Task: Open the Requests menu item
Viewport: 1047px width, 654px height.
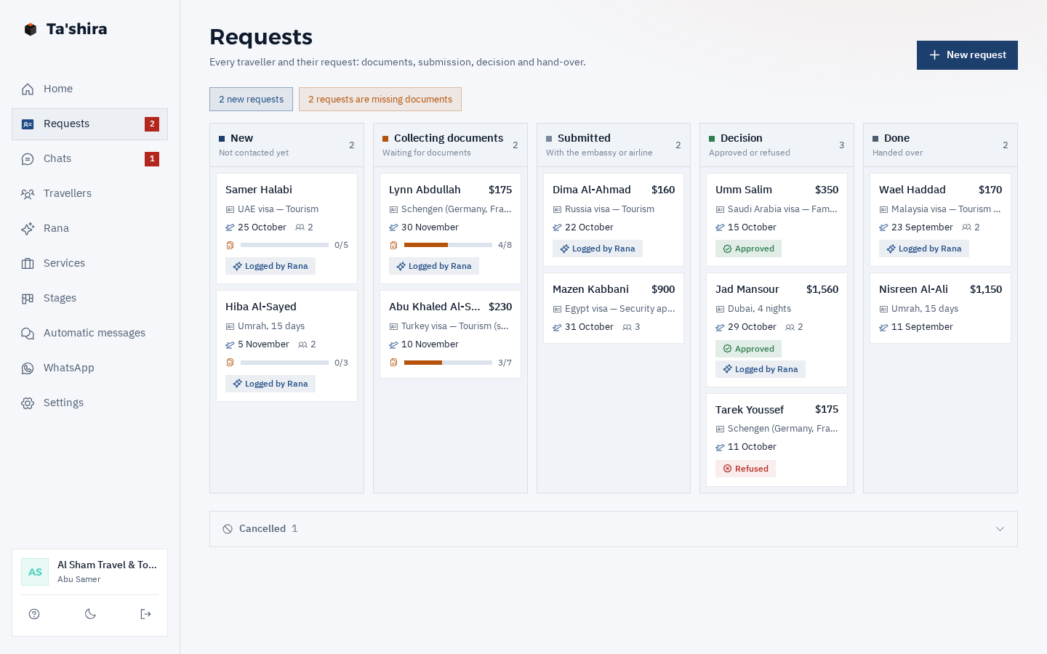Action: 89,124
